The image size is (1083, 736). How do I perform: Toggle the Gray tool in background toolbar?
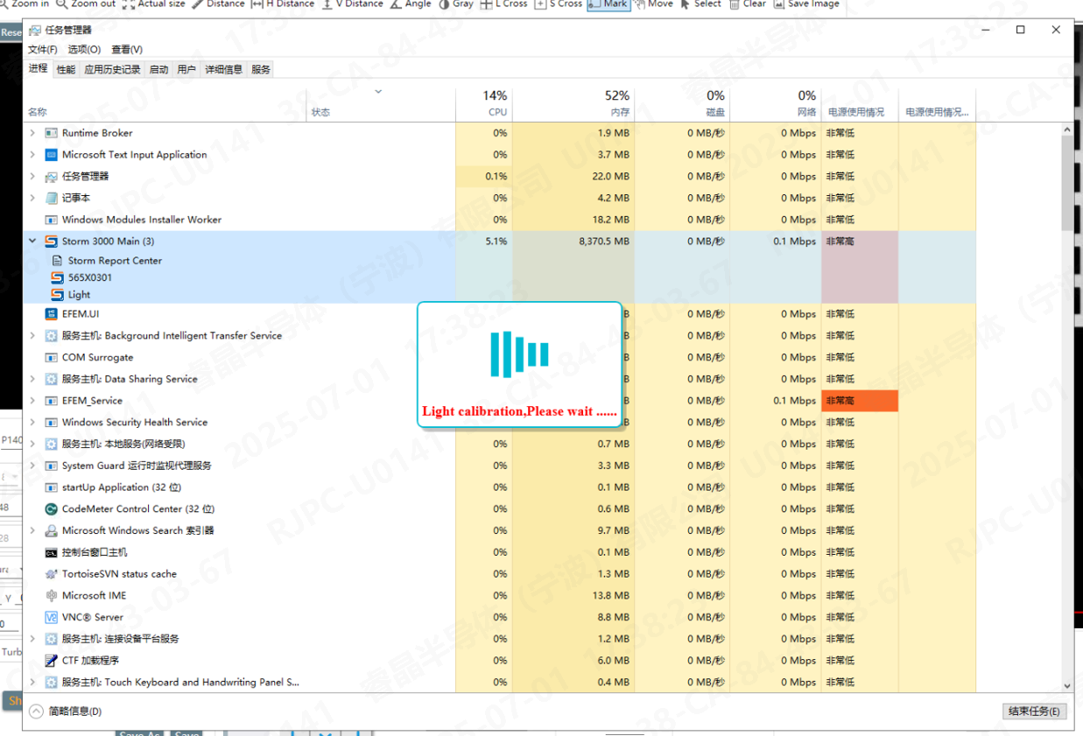click(456, 4)
